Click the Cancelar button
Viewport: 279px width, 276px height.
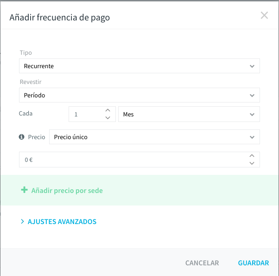(202, 263)
